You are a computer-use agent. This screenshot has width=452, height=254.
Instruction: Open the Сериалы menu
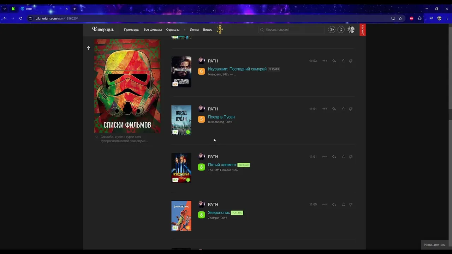pos(173,30)
